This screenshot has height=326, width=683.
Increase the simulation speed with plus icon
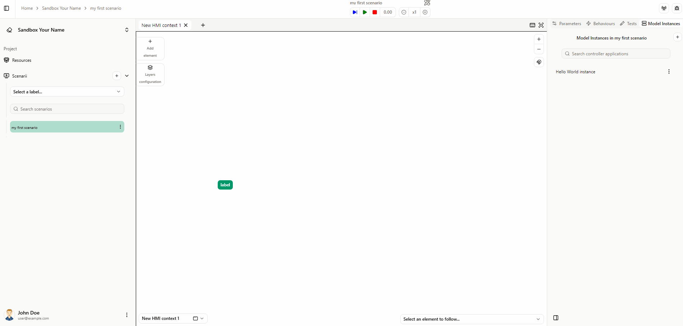coord(425,12)
